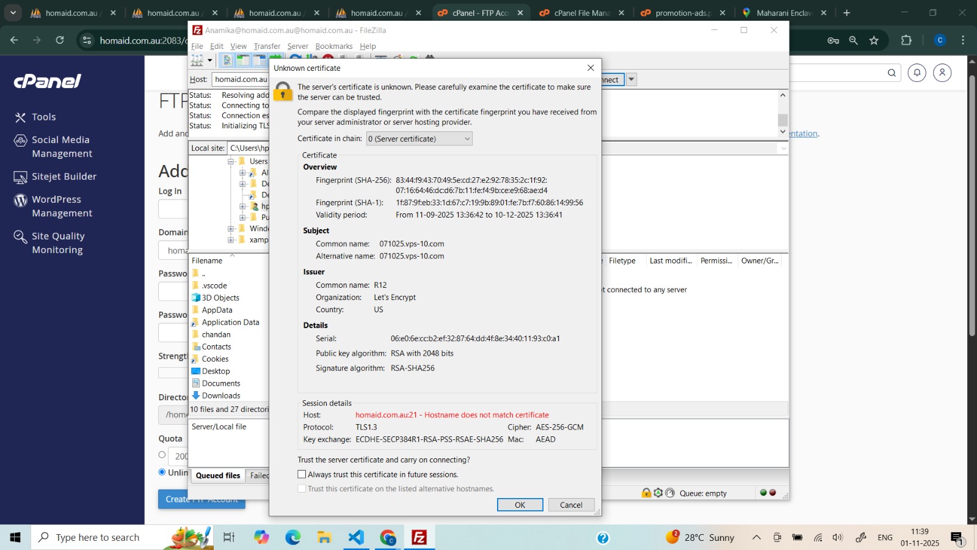Click the cPanel notifications bell icon
The image size is (977, 550).
pos(917,73)
